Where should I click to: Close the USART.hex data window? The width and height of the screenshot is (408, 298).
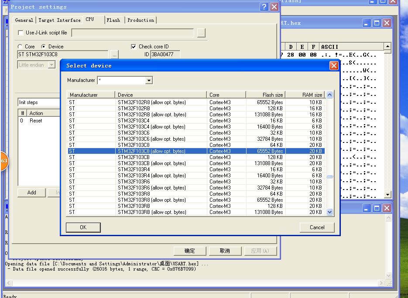point(387,23)
